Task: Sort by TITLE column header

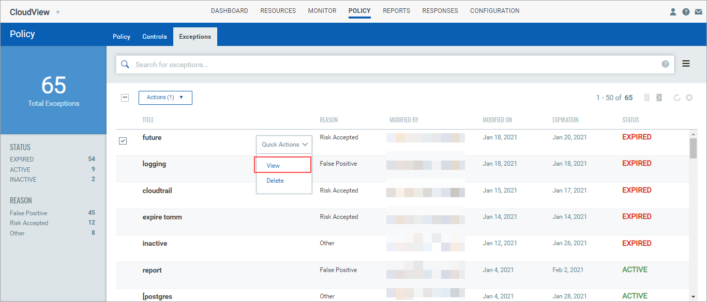Action: [x=148, y=120]
